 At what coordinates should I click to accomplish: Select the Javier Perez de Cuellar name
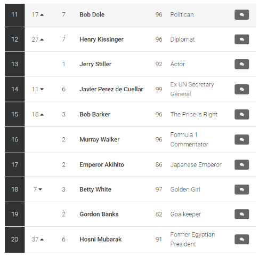pyautogui.click(x=111, y=89)
